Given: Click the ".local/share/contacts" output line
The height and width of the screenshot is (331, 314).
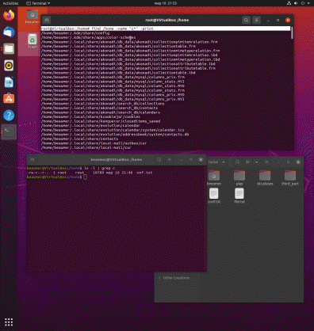Looking at the screenshot, I should click(79, 139).
